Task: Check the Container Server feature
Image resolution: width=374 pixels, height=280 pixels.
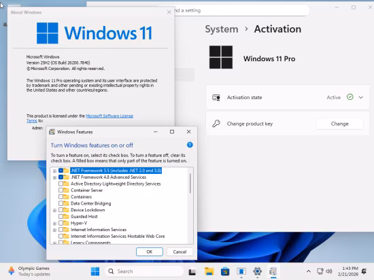Action: (61, 190)
